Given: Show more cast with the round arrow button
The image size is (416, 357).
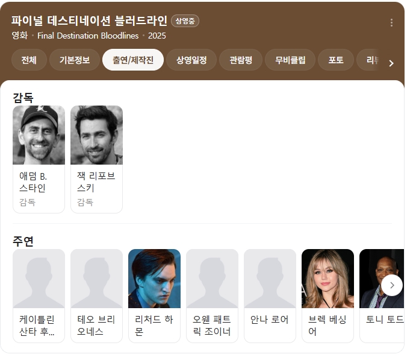Looking at the screenshot, I should [392, 285].
